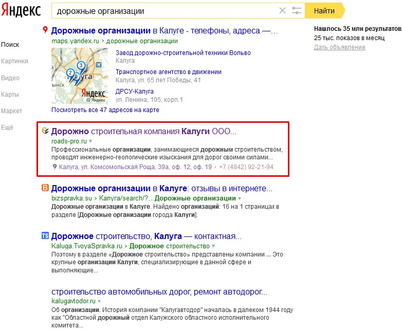This screenshot has width=402, height=330.
Task: Click text Нашлось 35 млн результатов
Action: click(x=358, y=29)
